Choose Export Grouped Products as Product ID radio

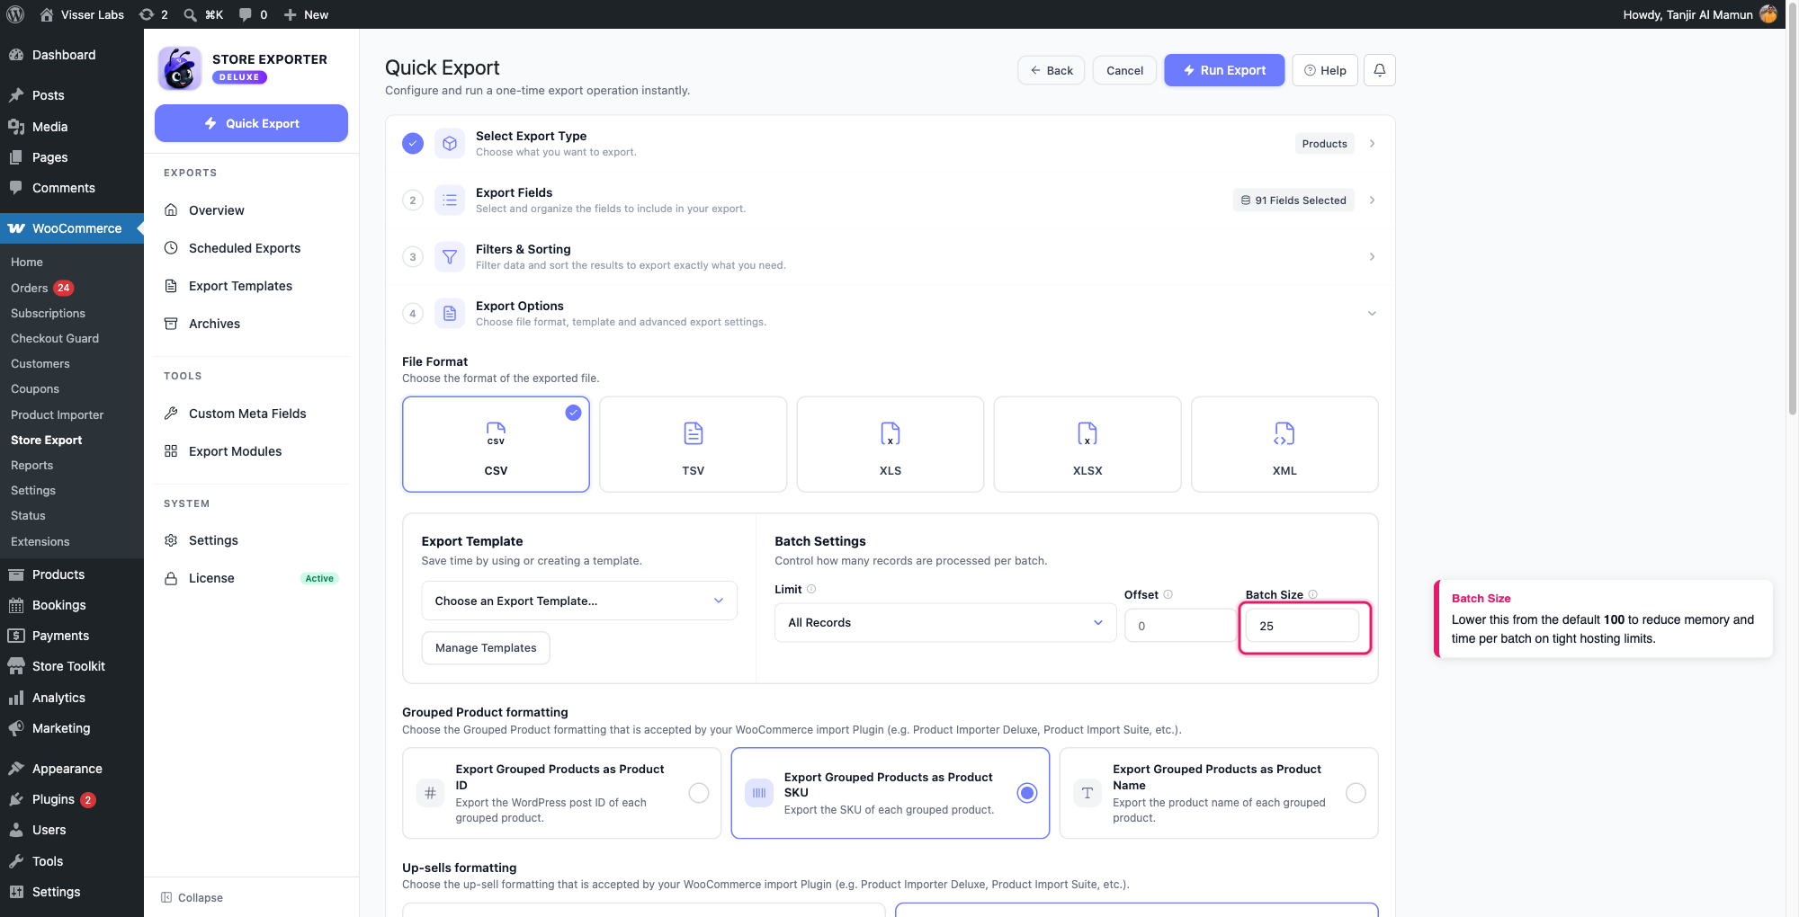[699, 793]
